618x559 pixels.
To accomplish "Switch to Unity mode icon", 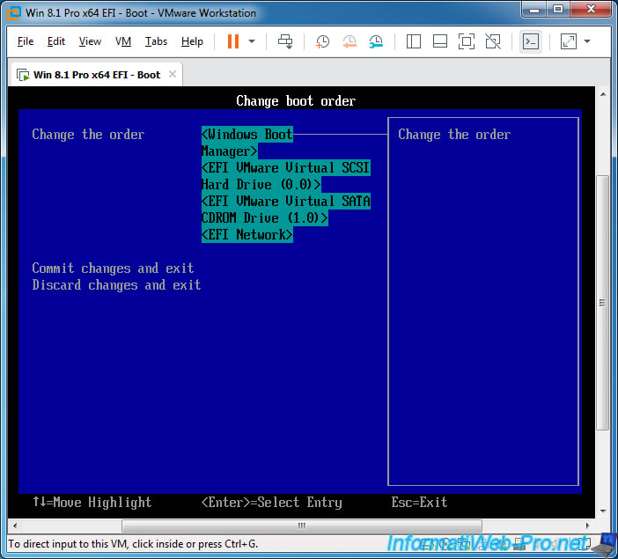I will (493, 41).
